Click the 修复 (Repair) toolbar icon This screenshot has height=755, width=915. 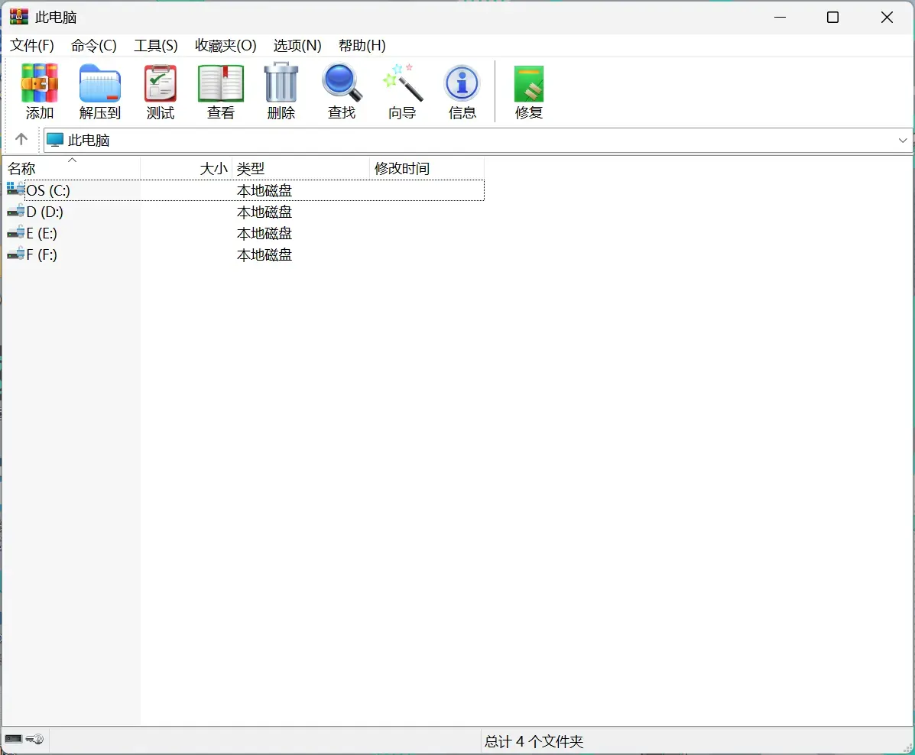(529, 84)
